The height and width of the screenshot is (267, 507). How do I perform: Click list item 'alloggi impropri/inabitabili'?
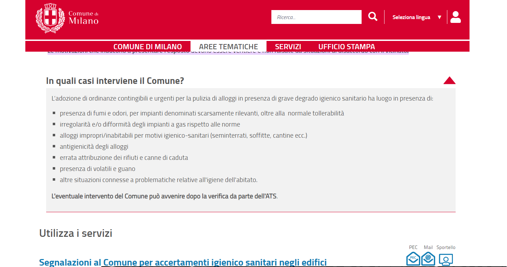(x=183, y=136)
